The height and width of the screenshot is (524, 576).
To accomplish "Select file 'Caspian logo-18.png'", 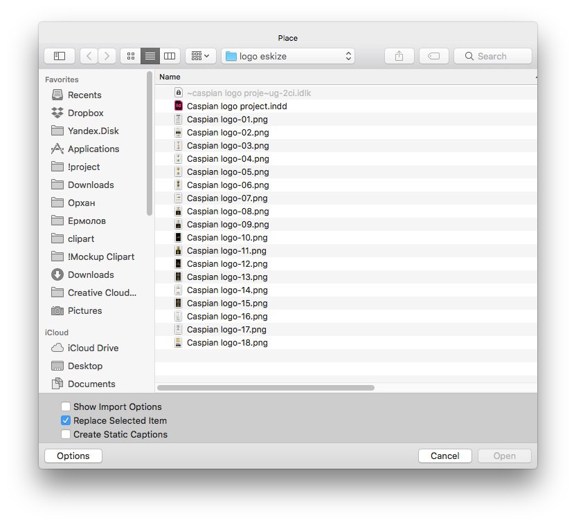I will (x=345, y=342).
